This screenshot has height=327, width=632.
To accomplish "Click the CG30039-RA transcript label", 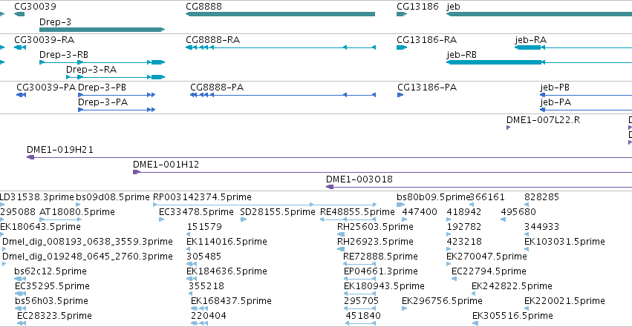I will click(x=45, y=40).
